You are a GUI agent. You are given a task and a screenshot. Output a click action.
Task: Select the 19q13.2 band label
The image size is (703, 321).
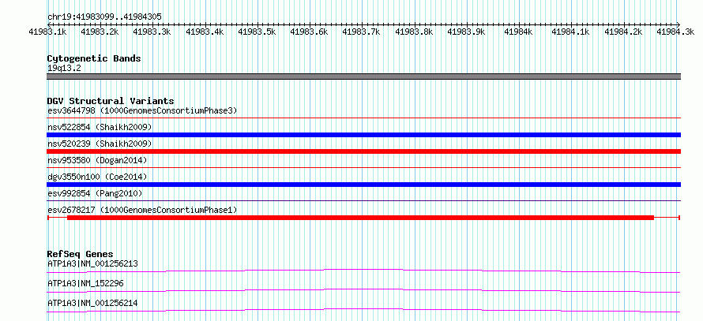pos(64,69)
